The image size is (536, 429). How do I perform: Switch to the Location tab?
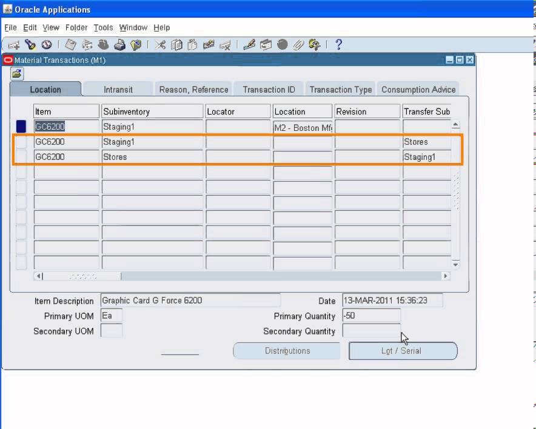click(45, 89)
